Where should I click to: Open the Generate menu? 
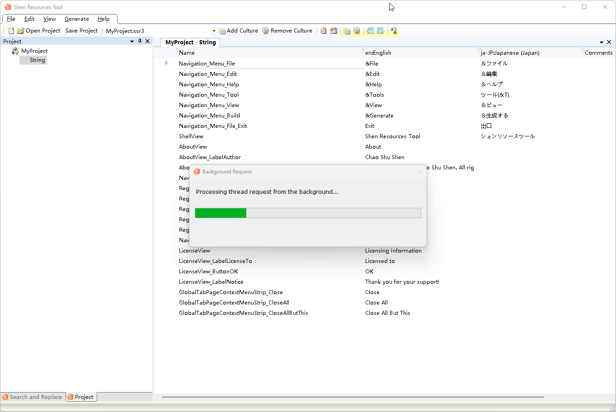76,19
